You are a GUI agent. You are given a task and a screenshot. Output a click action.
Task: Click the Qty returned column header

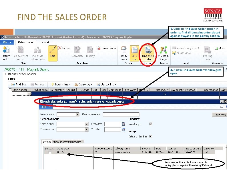pos(208,90)
